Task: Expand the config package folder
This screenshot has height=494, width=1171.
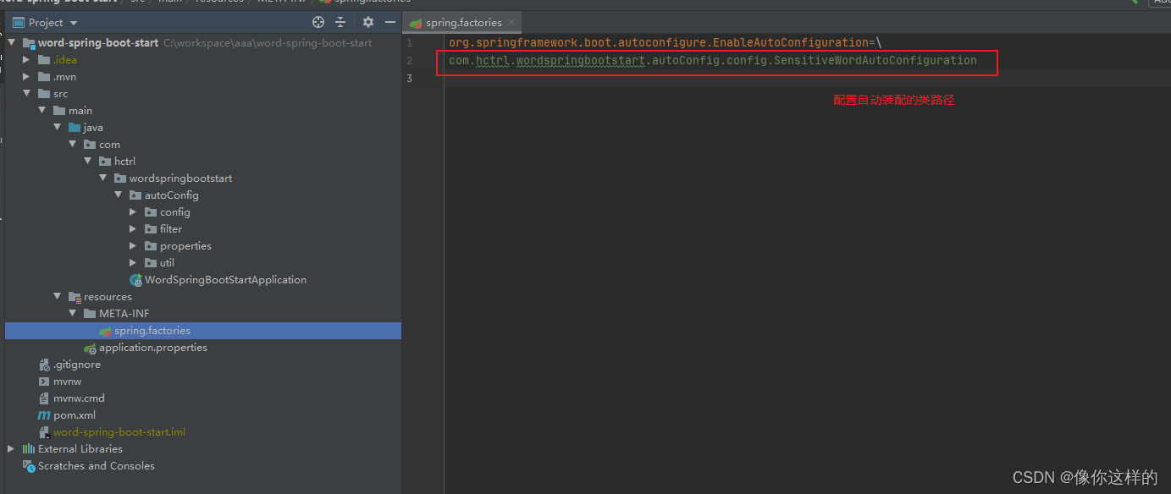Action: [x=133, y=211]
